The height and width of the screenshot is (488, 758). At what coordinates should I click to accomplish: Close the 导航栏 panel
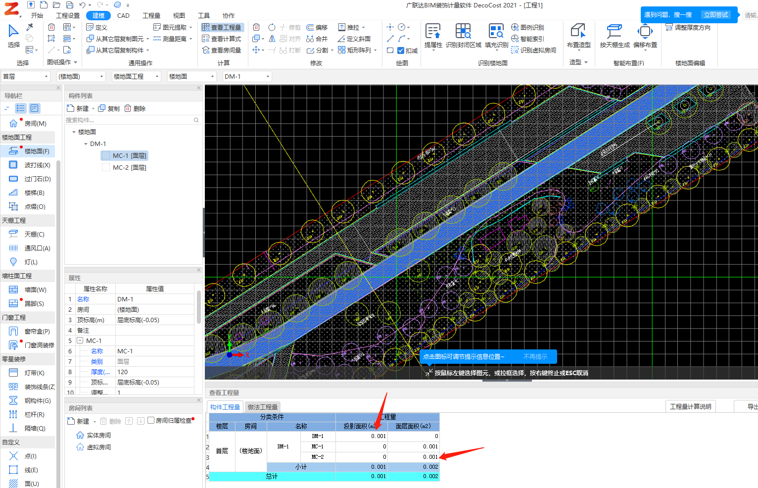click(58, 88)
